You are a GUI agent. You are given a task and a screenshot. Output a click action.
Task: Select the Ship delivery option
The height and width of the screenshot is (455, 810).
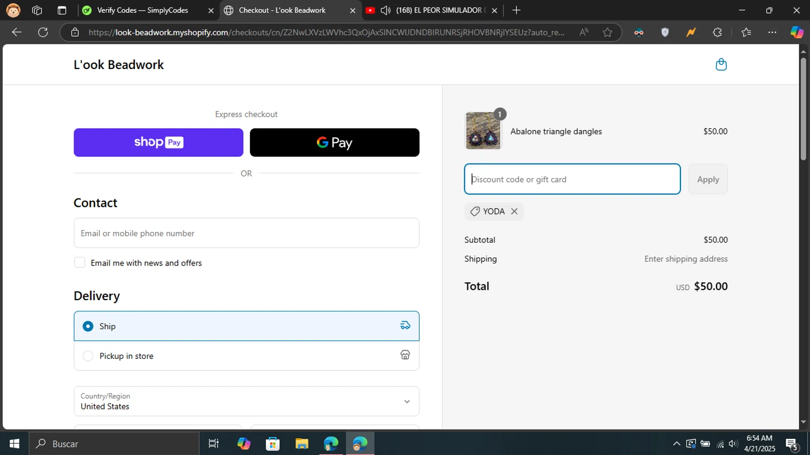point(246,326)
